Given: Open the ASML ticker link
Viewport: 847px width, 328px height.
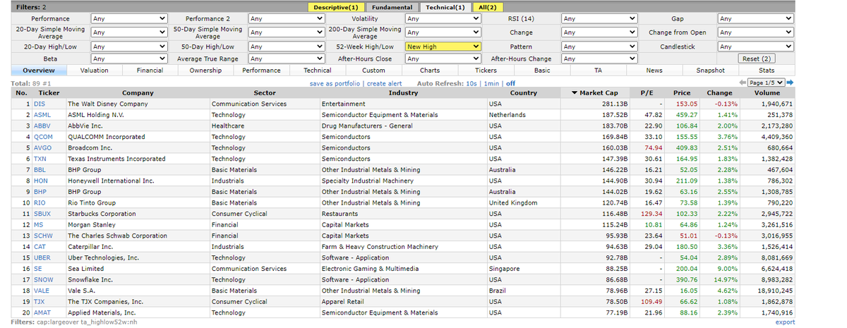Looking at the screenshot, I should point(42,114).
